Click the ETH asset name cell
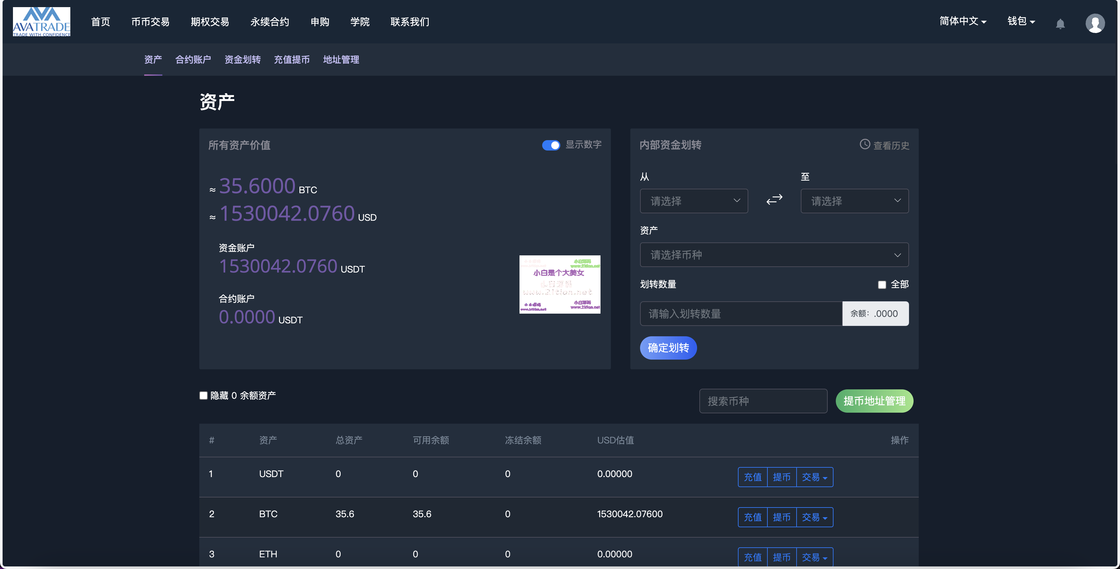Screen dimensions: 1120x569 pos(268,554)
